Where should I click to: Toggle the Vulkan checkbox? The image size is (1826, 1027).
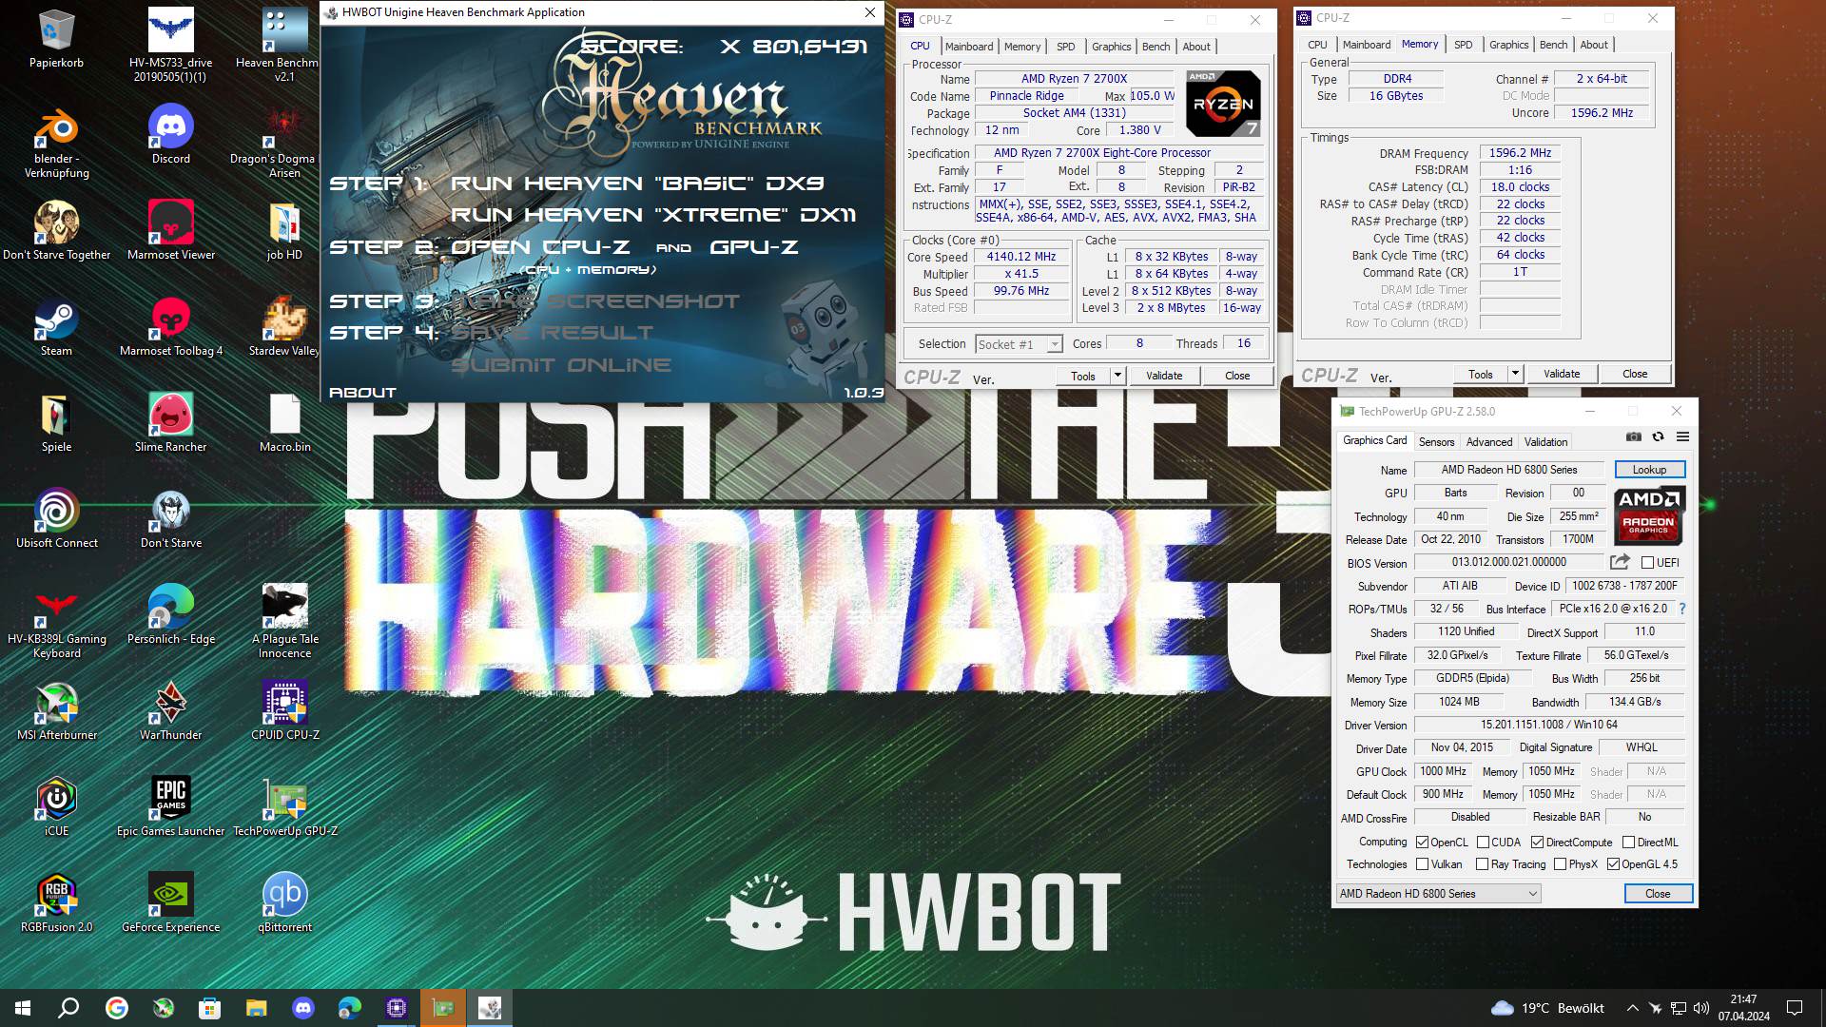(1422, 864)
